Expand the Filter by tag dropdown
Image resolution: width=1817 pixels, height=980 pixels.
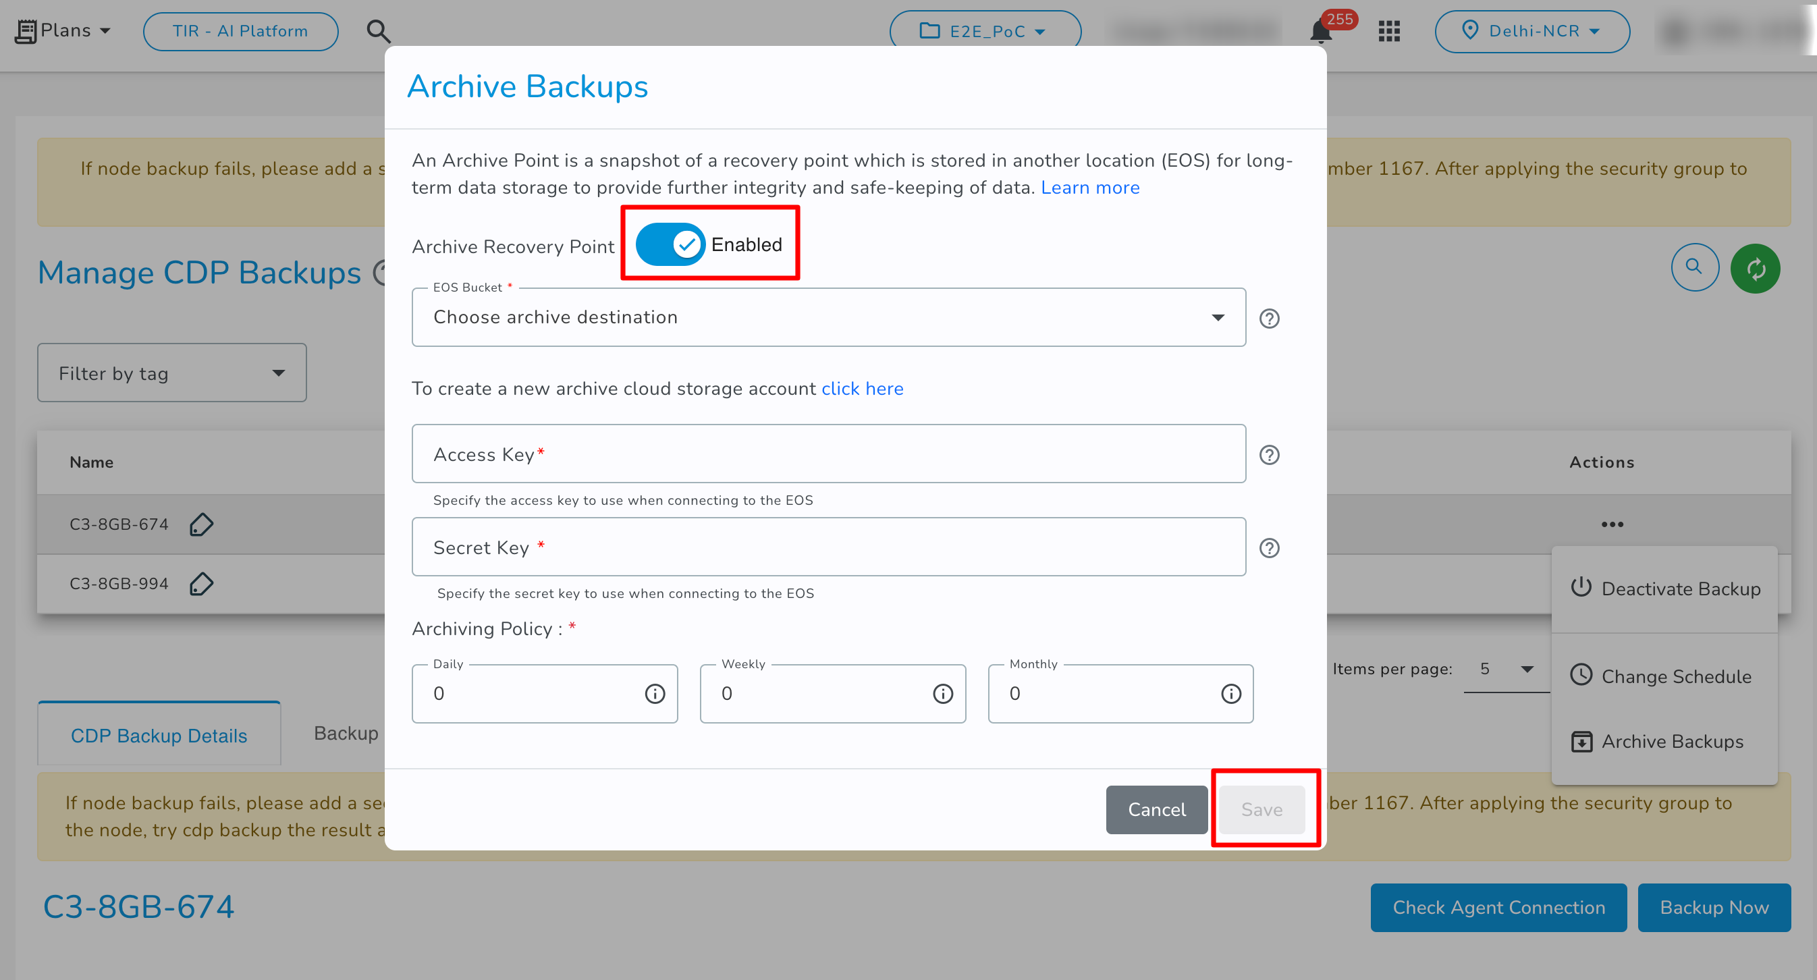pos(171,373)
